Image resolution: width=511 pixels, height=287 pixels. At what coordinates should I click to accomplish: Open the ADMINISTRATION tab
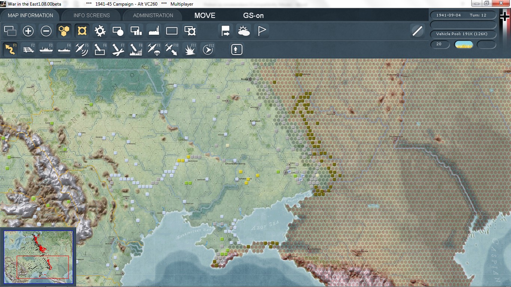click(x=153, y=15)
